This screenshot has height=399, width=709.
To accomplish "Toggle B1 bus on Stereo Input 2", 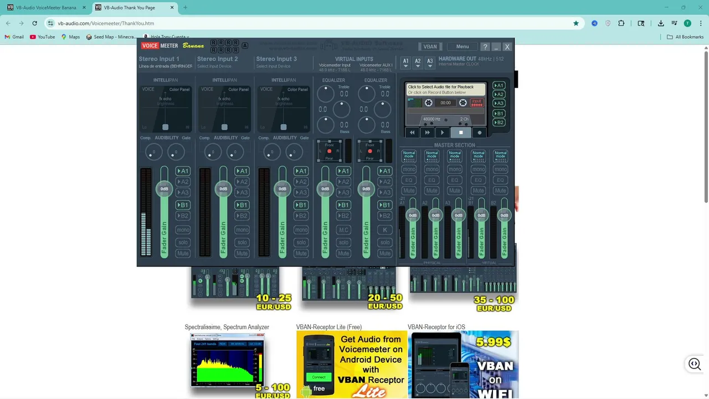I will tap(242, 205).
